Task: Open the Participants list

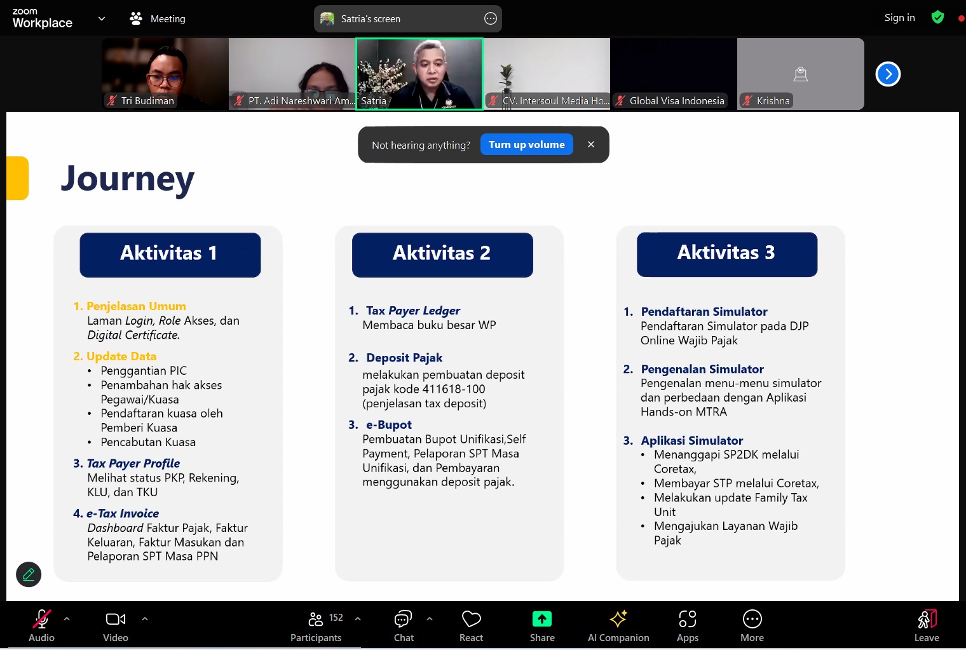Action: pyautogui.click(x=316, y=626)
